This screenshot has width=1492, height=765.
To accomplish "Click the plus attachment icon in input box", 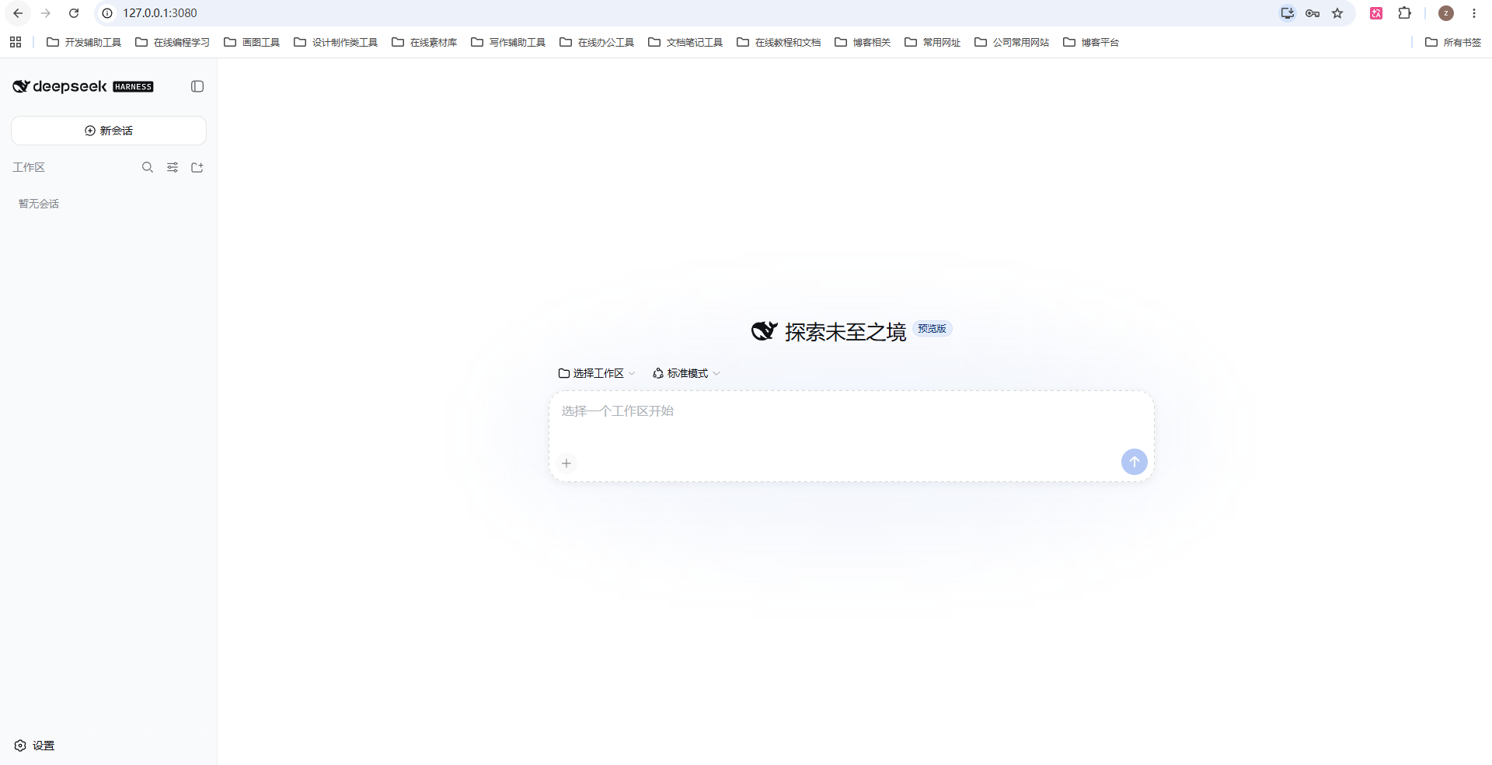I will coord(566,463).
